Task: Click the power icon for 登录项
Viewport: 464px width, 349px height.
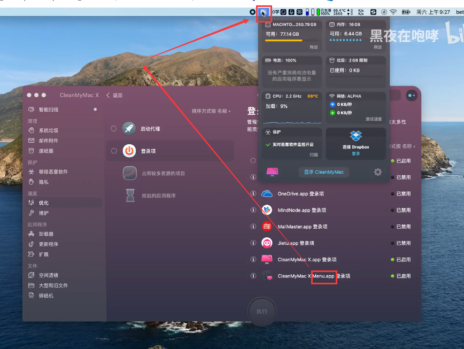Action: (x=129, y=151)
